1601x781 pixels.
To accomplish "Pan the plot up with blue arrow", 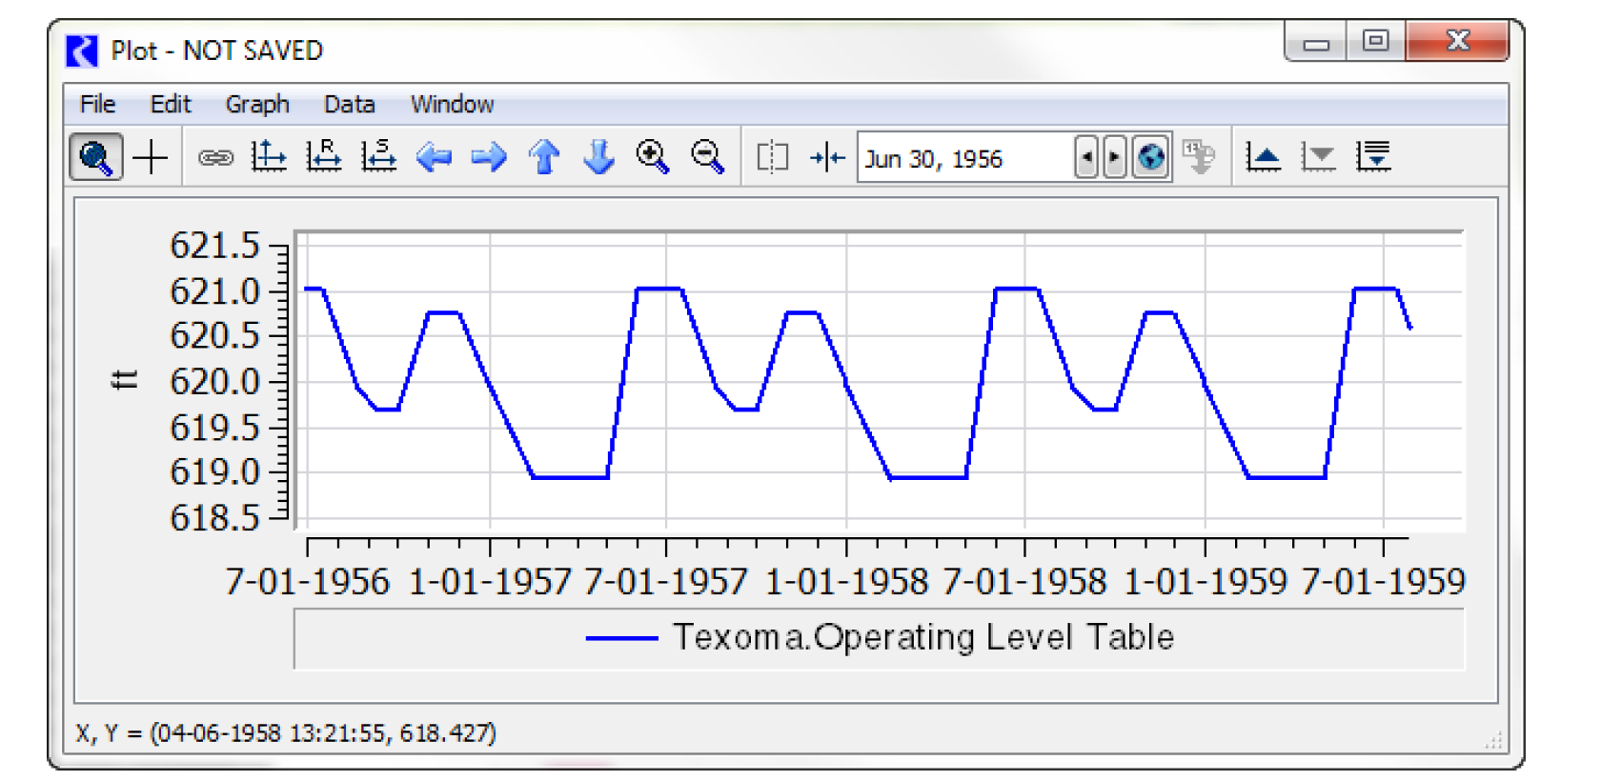I will [544, 157].
